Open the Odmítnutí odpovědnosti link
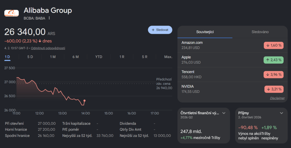This screenshot has height=148, width=291. tap(48, 48)
